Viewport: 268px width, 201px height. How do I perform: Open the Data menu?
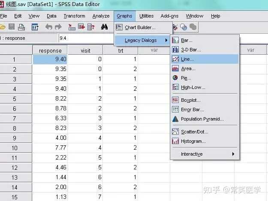(x=51, y=16)
